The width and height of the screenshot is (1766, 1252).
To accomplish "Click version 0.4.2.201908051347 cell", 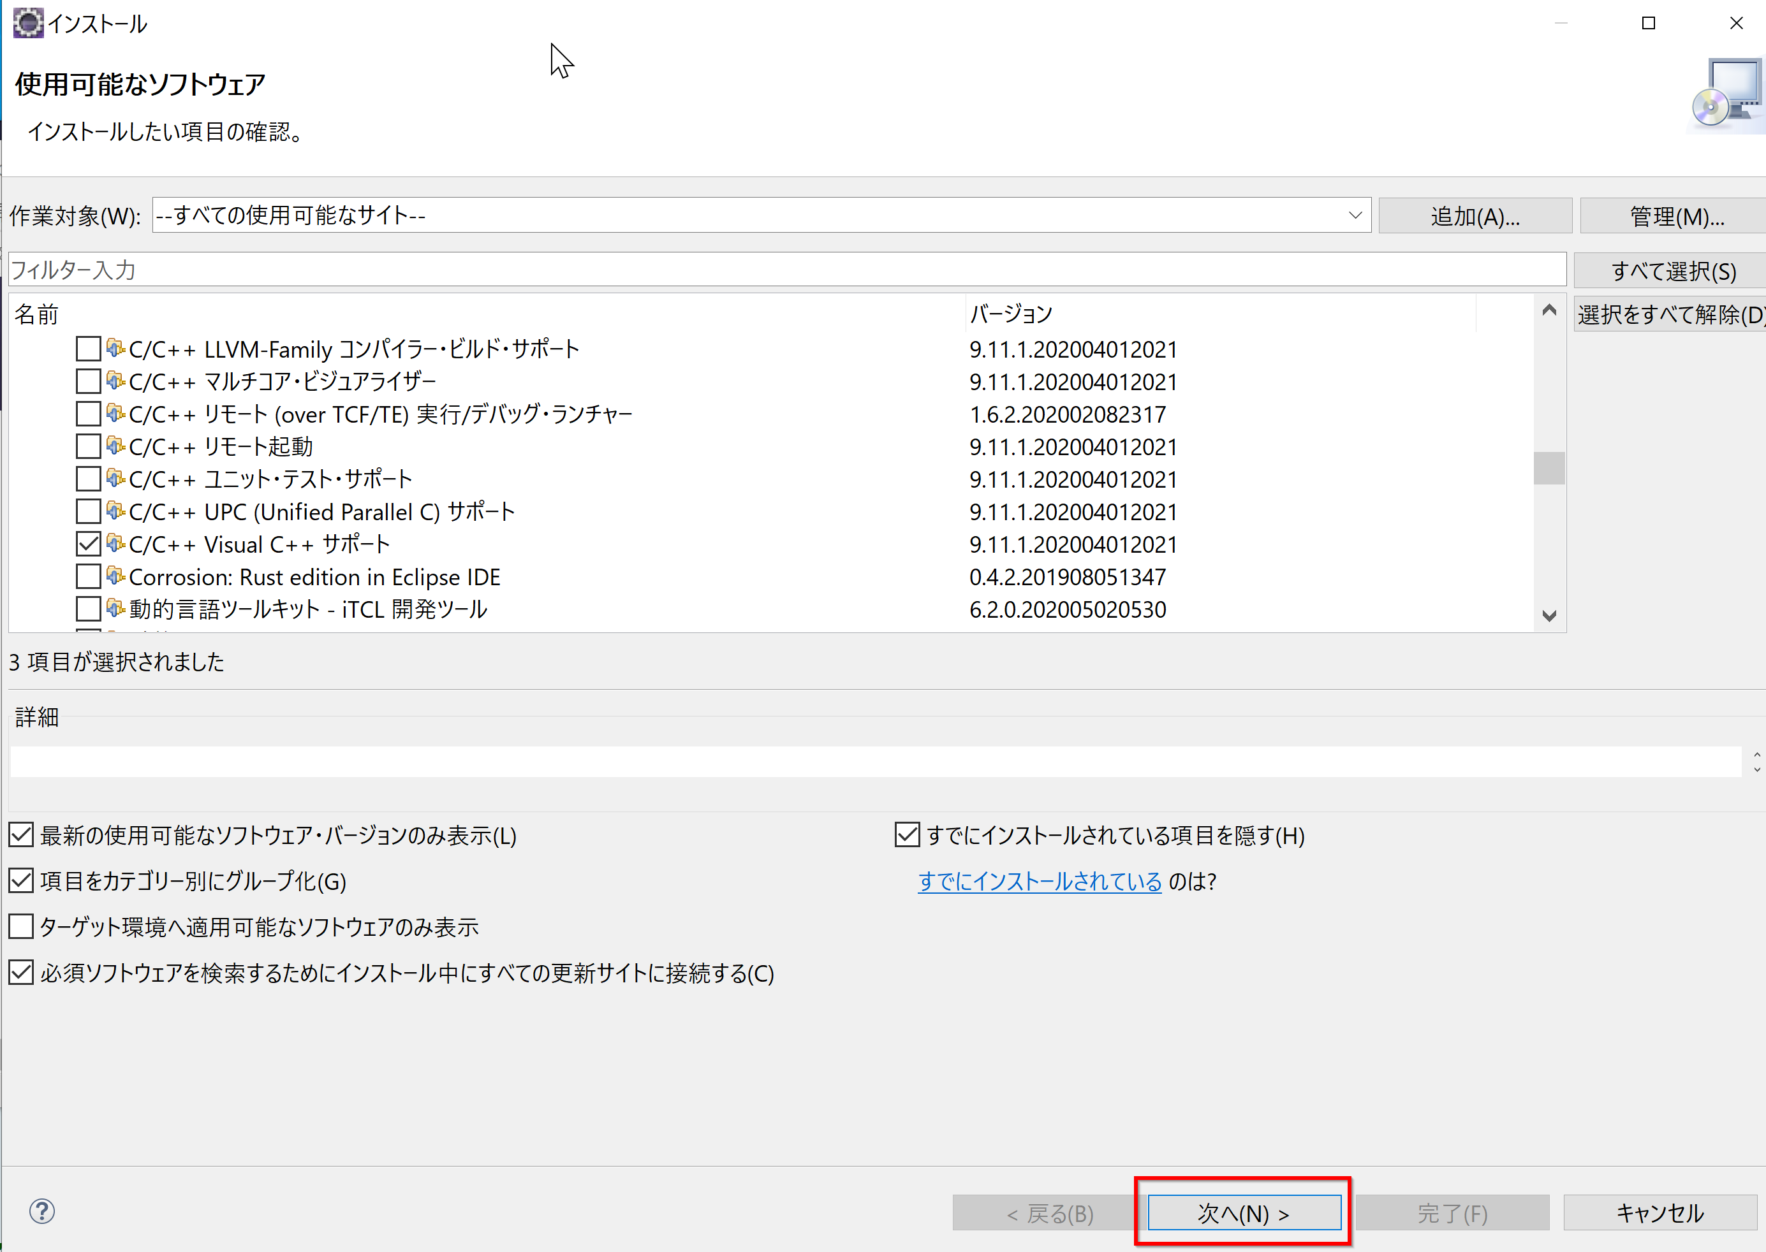I will pyautogui.click(x=1067, y=578).
